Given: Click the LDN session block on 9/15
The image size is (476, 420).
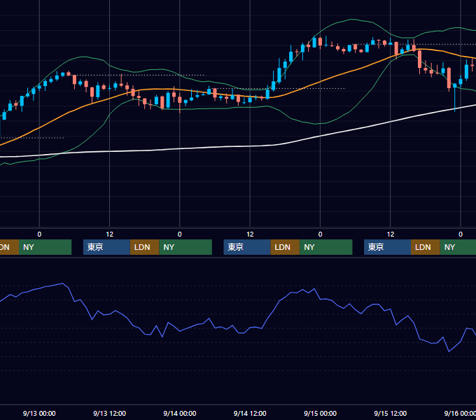Looking at the screenshot, I should (x=426, y=247).
